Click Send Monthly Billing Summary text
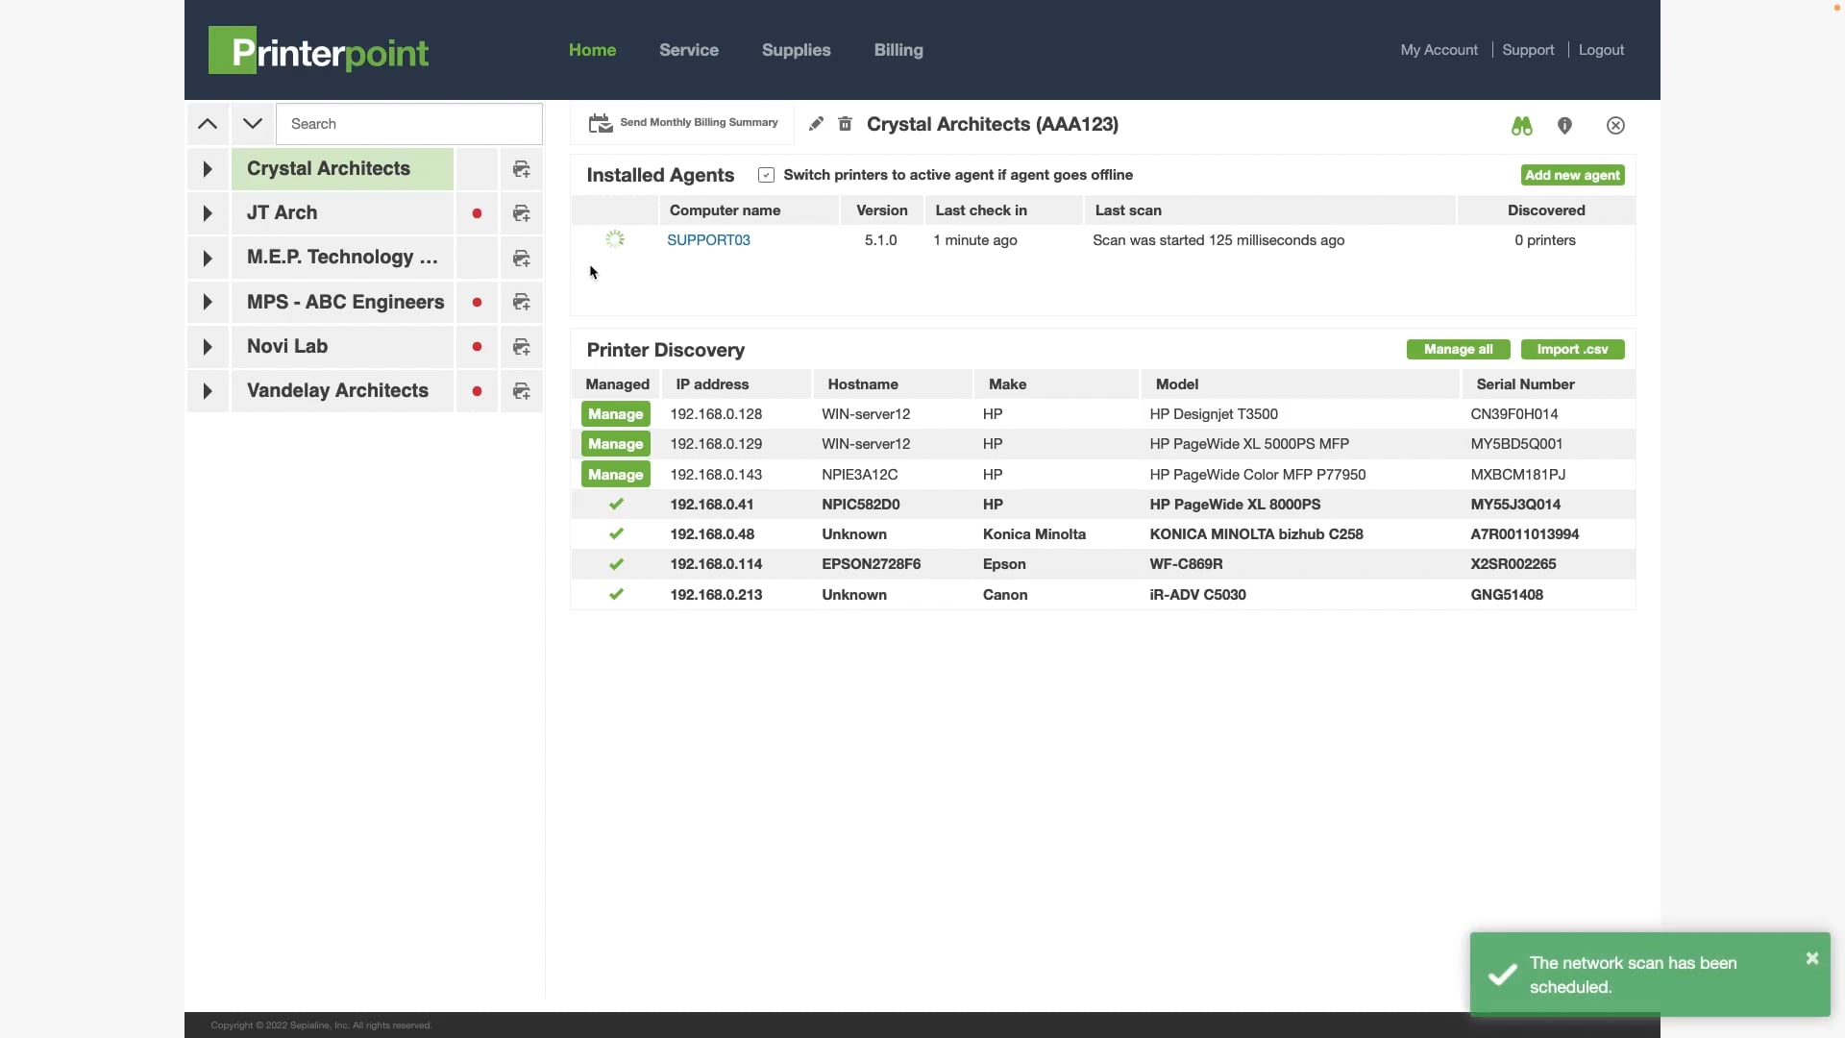Image resolution: width=1845 pixels, height=1038 pixels. tap(699, 122)
